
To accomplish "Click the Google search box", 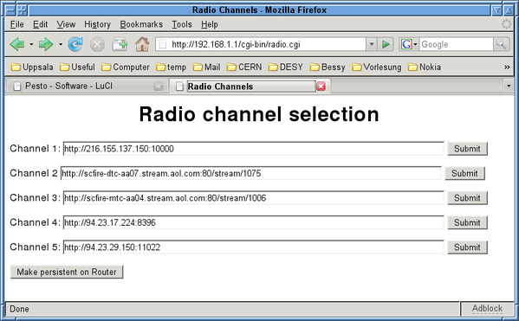I will tap(456, 44).
